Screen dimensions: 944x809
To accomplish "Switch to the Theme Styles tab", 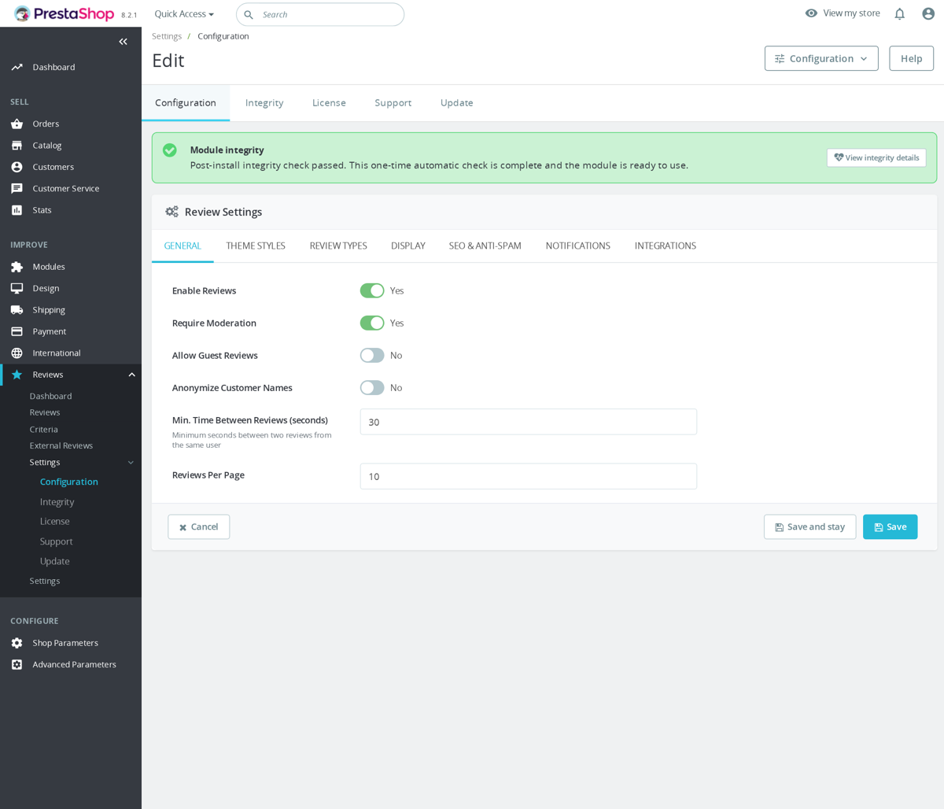I will click(256, 246).
